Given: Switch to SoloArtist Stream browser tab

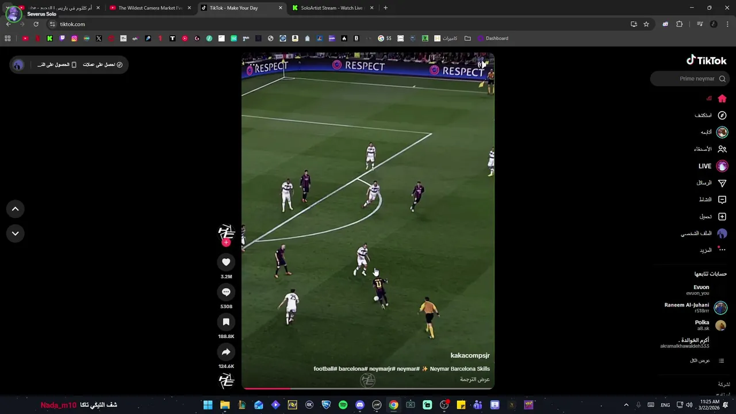Looking at the screenshot, I should point(332,8).
